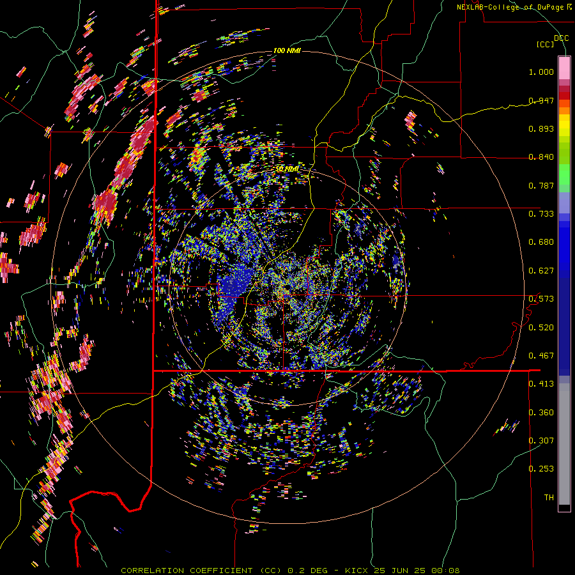Select the 0.360 scale value
Image resolution: width=575 pixels, height=575 pixels.
(x=541, y=412)
